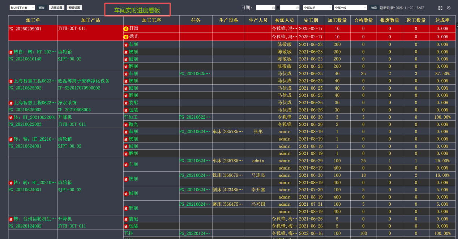Viewport: 458px width, 239px height.
Task: Select the 达成率 column header
Action: click(x=442, y=21)
